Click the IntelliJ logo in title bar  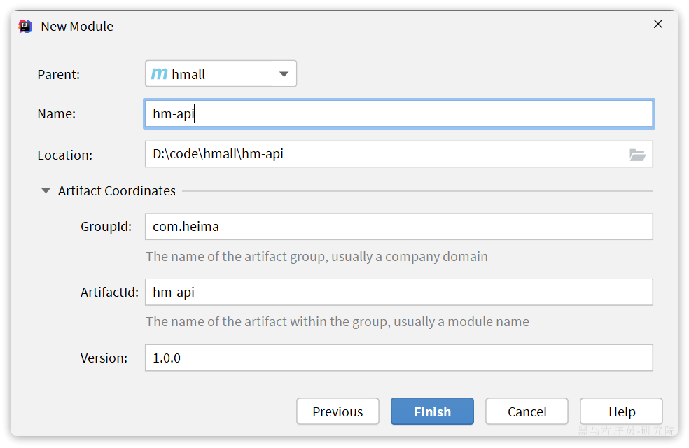pos(25,26)
